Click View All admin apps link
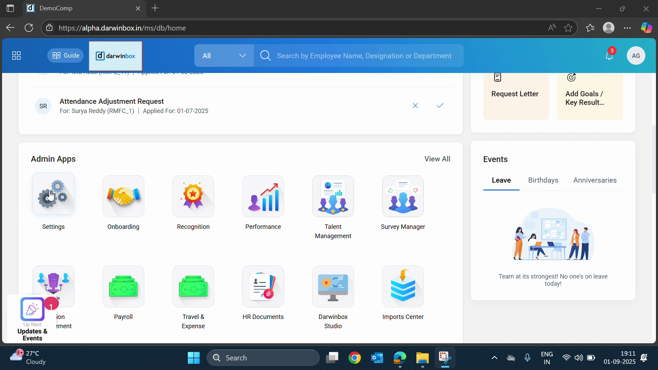The image size is (658, 370). (x=437, y=159)
